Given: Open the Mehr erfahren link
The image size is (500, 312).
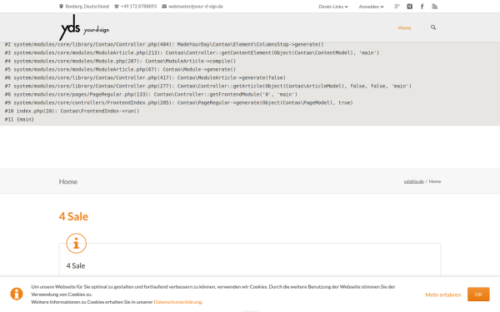Looking at the screenshot, I should pyautogui.click(x=443, y=295).
